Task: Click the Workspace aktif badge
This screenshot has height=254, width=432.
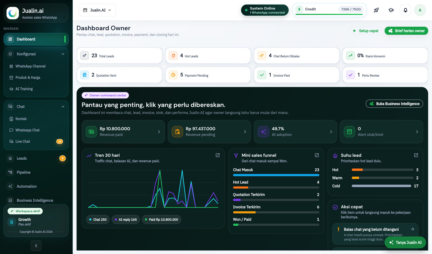Action: click(x=25, y=211)
